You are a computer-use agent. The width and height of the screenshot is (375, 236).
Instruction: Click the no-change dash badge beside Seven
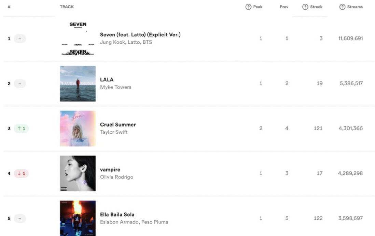point(20,39)
